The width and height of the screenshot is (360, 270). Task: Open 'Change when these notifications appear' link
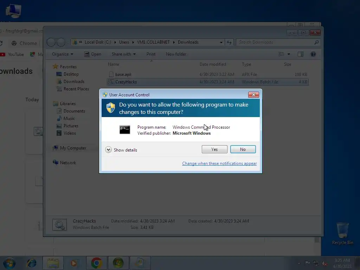219,163
